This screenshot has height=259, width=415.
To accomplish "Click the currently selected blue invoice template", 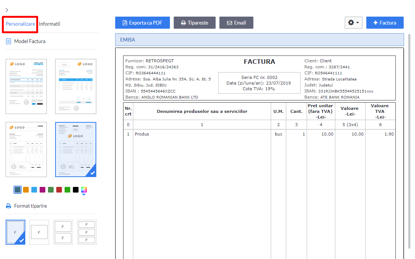I will click(x=76, y=149).
